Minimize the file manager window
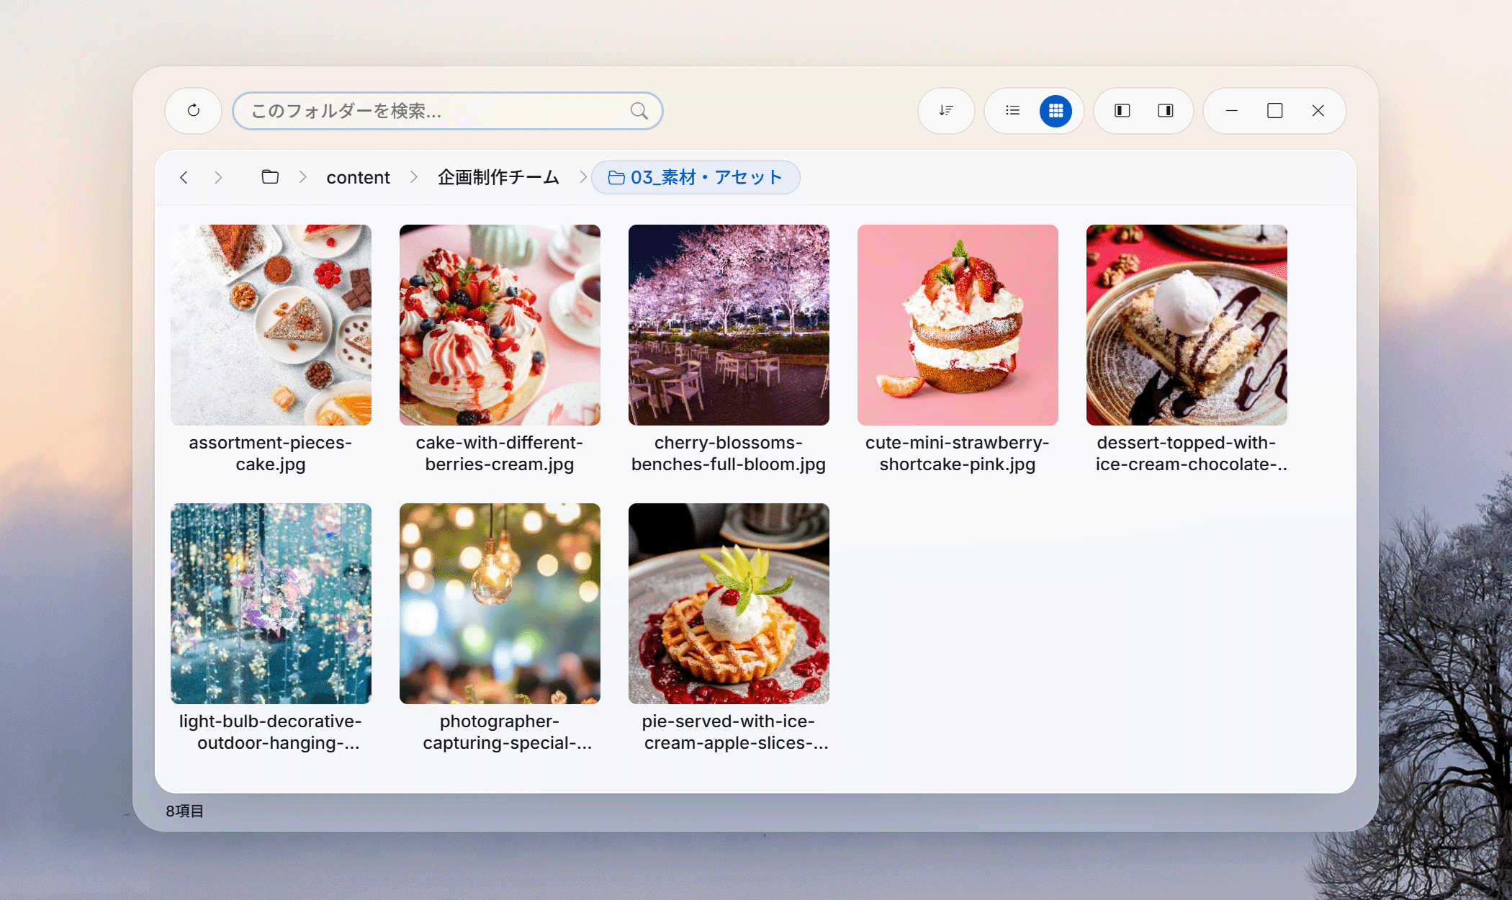Screen dimensions: 1512x900 coord(1231,111)
